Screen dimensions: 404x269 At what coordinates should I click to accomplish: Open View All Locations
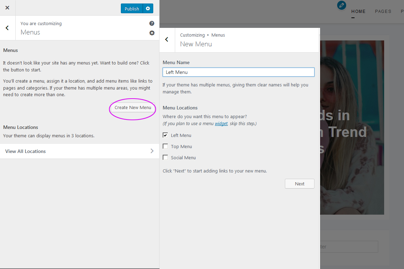click(80, 151)
